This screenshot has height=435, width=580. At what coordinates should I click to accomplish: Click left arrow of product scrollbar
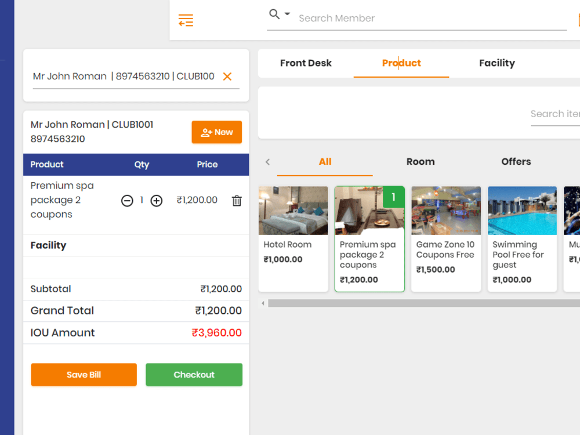click(x=262, y=303)
